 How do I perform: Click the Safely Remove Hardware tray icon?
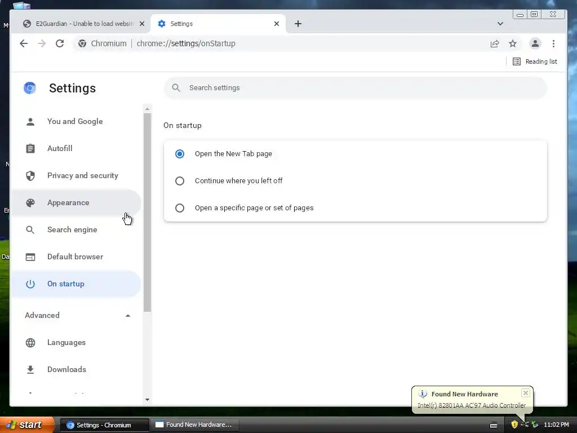tap(535, 425)
